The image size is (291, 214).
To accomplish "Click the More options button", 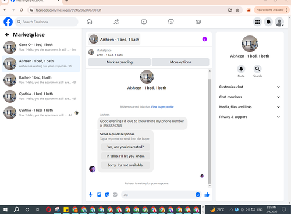I will (180, 62).
